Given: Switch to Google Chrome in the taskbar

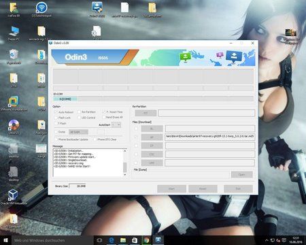Looking at the screenshot, I should [x=146, y=240].
